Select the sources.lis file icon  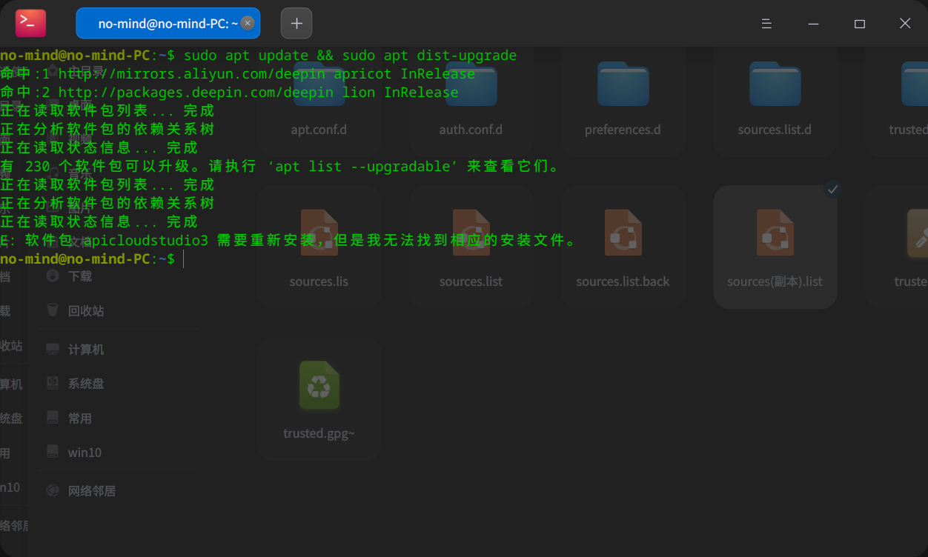coord(319,233)
